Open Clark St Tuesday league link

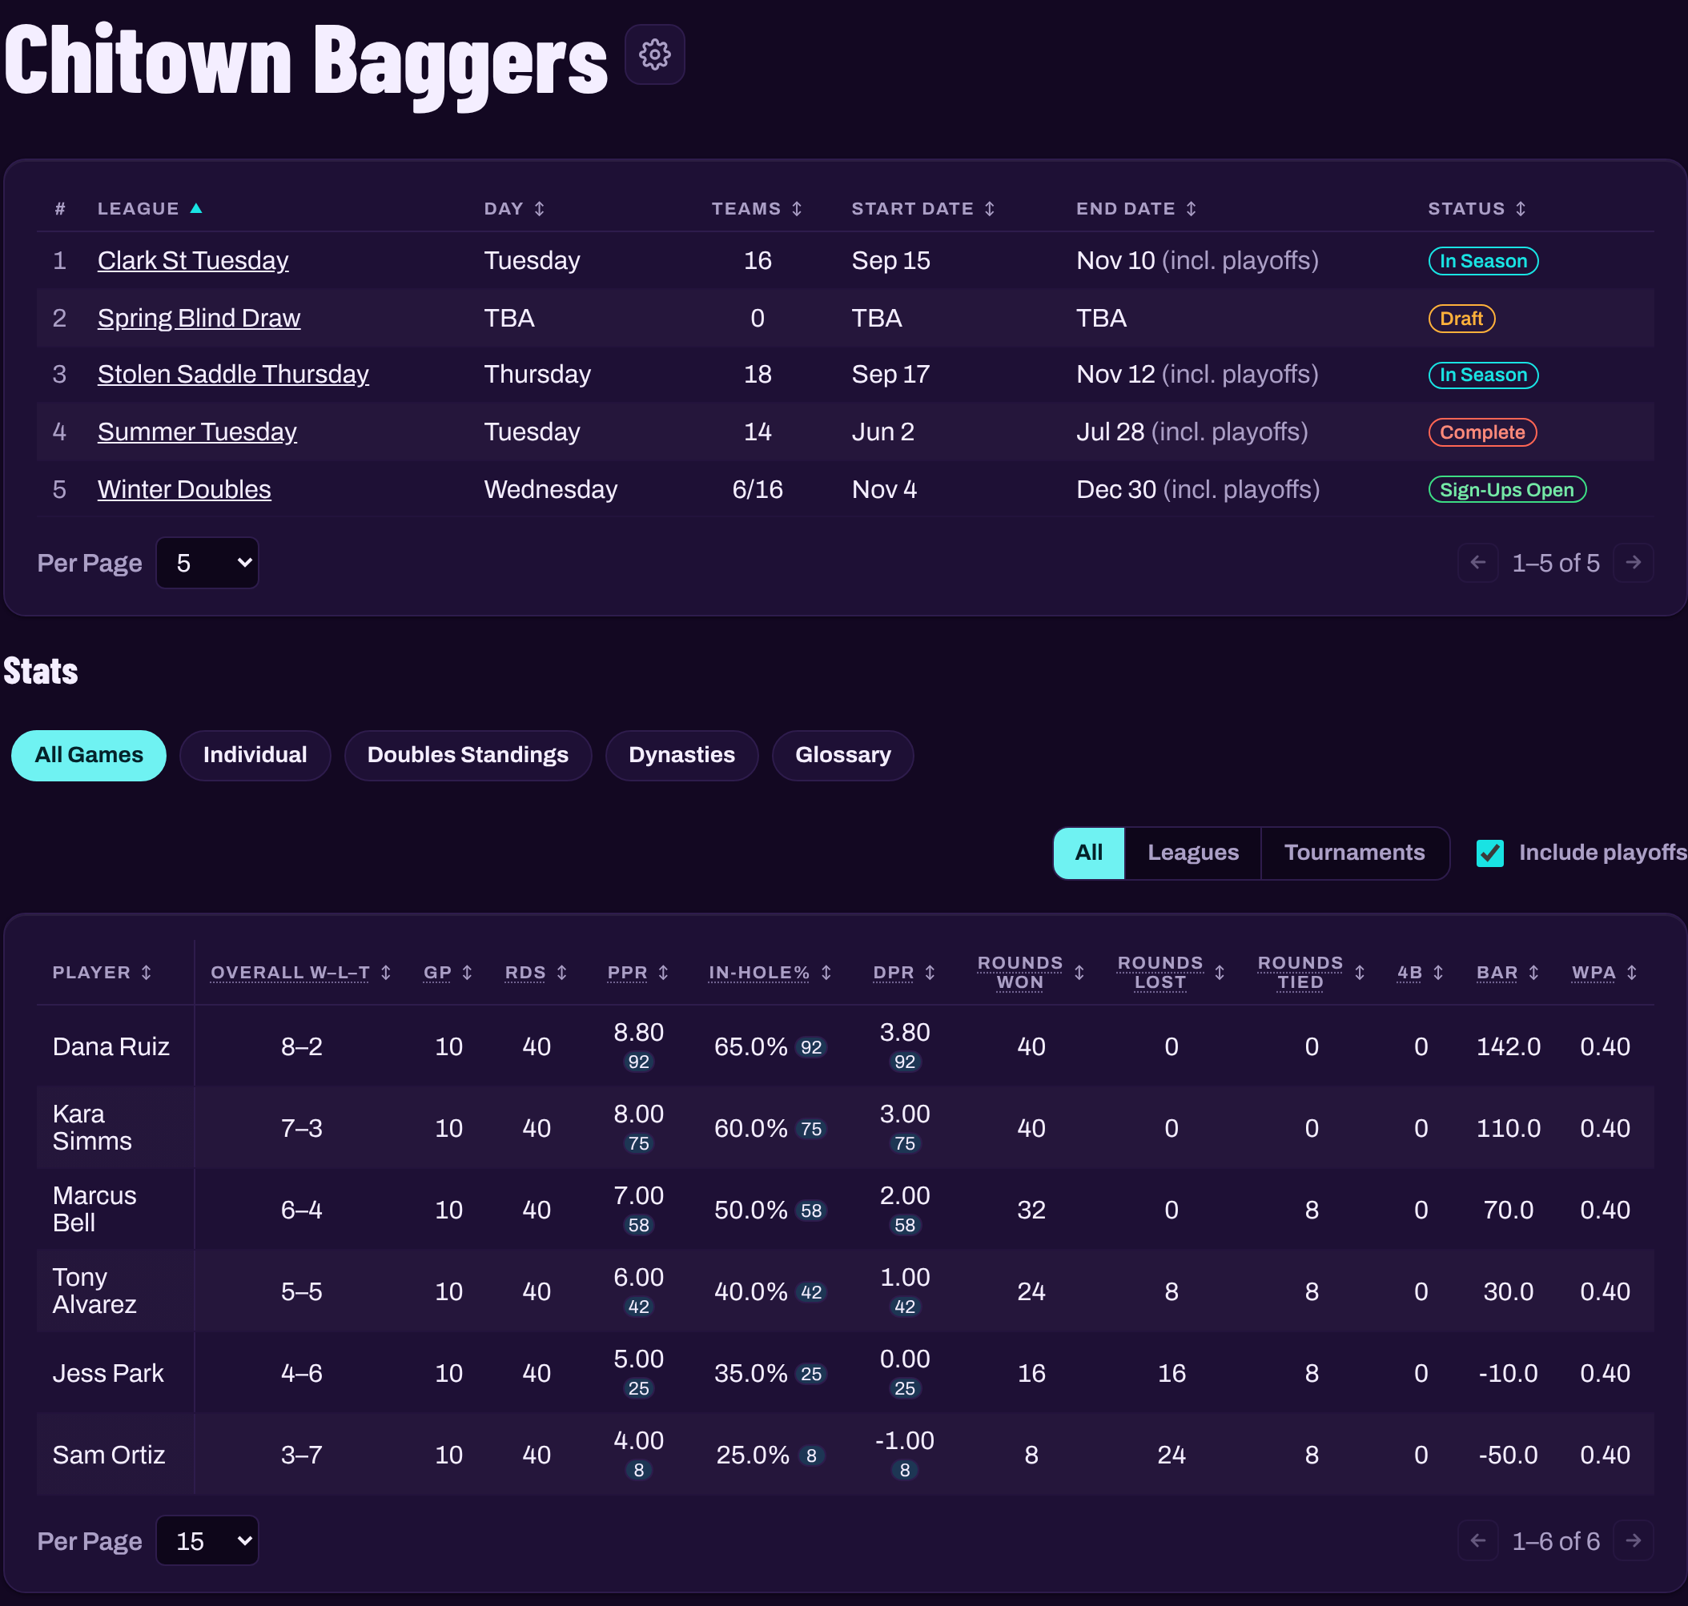[x=193, y=260]
